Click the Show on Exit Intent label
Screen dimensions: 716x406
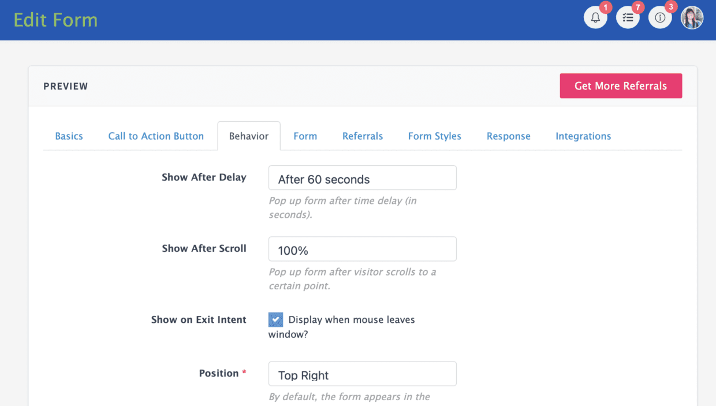(199, 319)
